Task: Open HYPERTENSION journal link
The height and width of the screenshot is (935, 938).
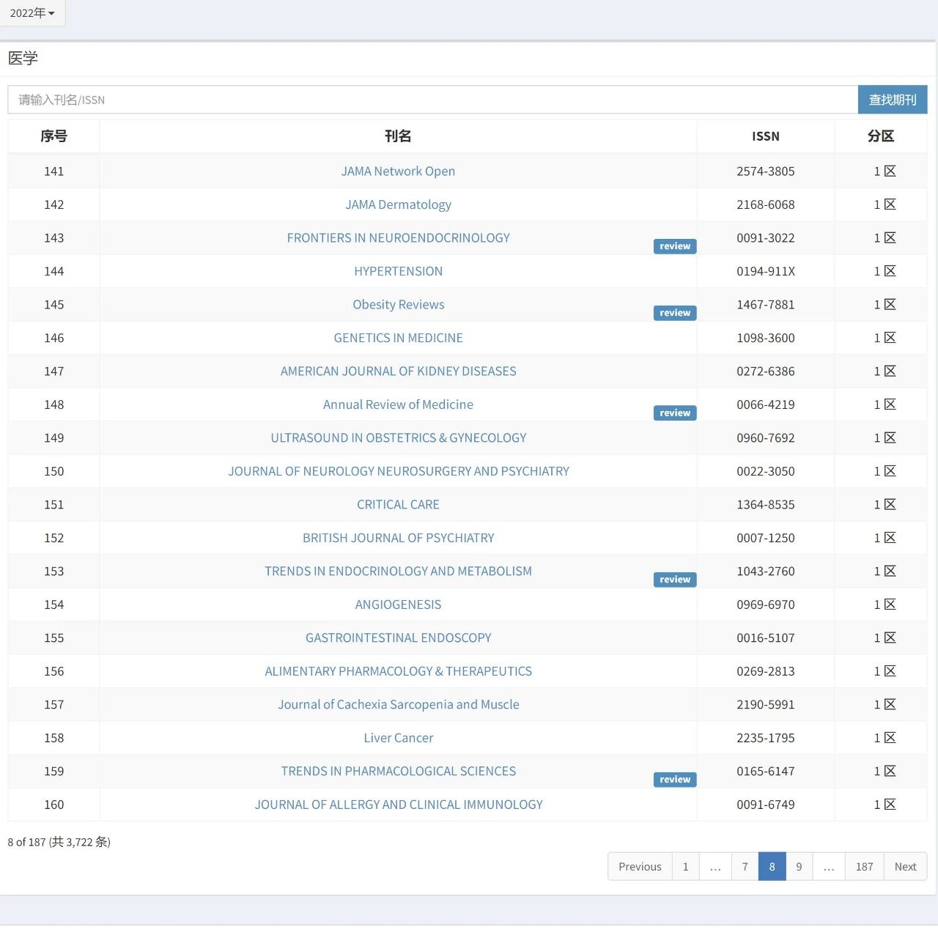Action: [x=398, y=271]
